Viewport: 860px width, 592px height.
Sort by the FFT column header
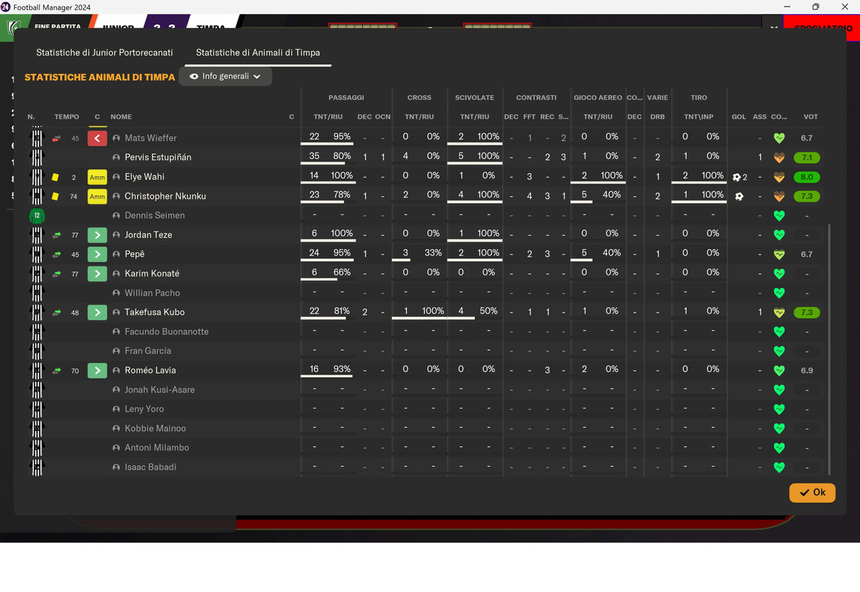[530, 117]
